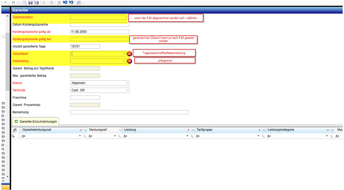Open the Garantieart dropdown
This screenshot has height=190, width=344.
124,54
